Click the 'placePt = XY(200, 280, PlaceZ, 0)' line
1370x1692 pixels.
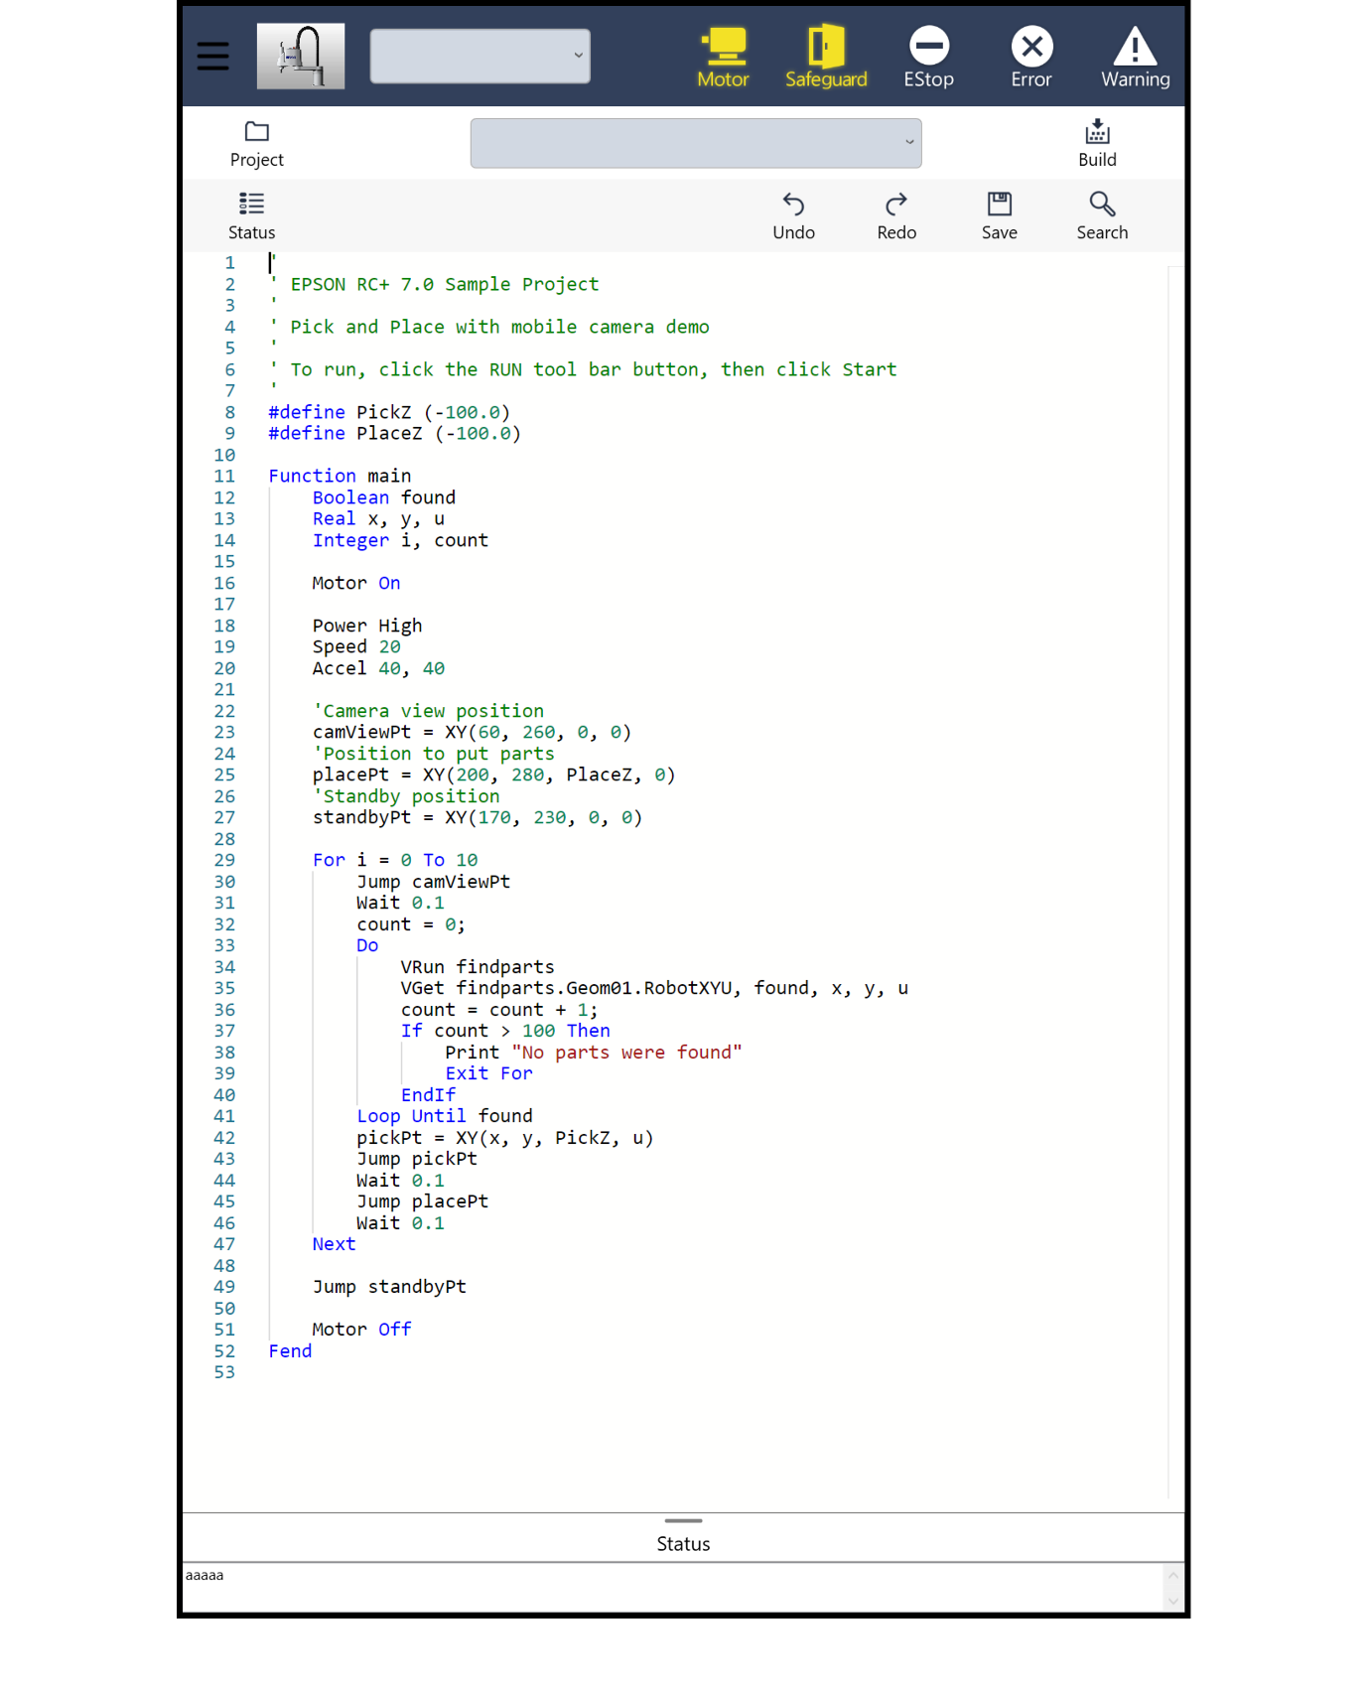tap(494, 775)
